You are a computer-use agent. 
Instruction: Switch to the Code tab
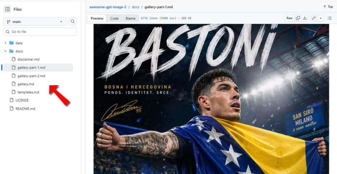click(x=114, y=19)
